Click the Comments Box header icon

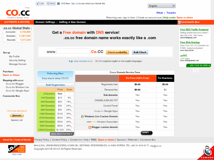[180, 22]
